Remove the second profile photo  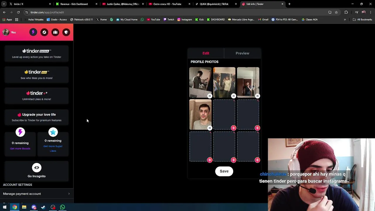click(233, 96)
